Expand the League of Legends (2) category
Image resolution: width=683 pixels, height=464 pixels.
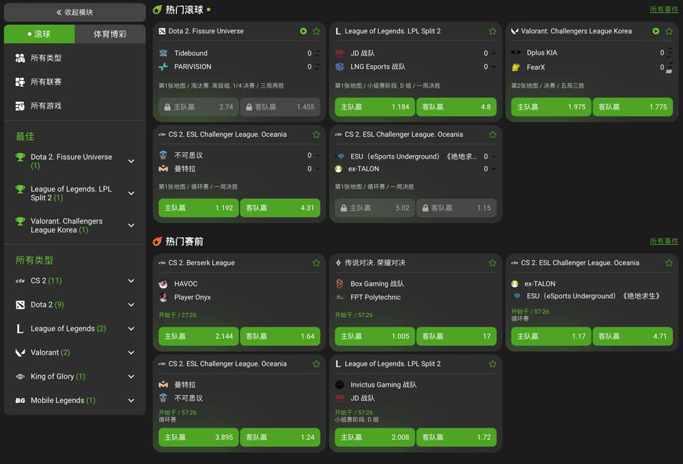click(131, 329)
